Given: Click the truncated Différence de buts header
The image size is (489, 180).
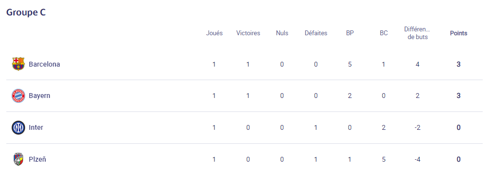Looking at the screenshot, I should 417,33.
